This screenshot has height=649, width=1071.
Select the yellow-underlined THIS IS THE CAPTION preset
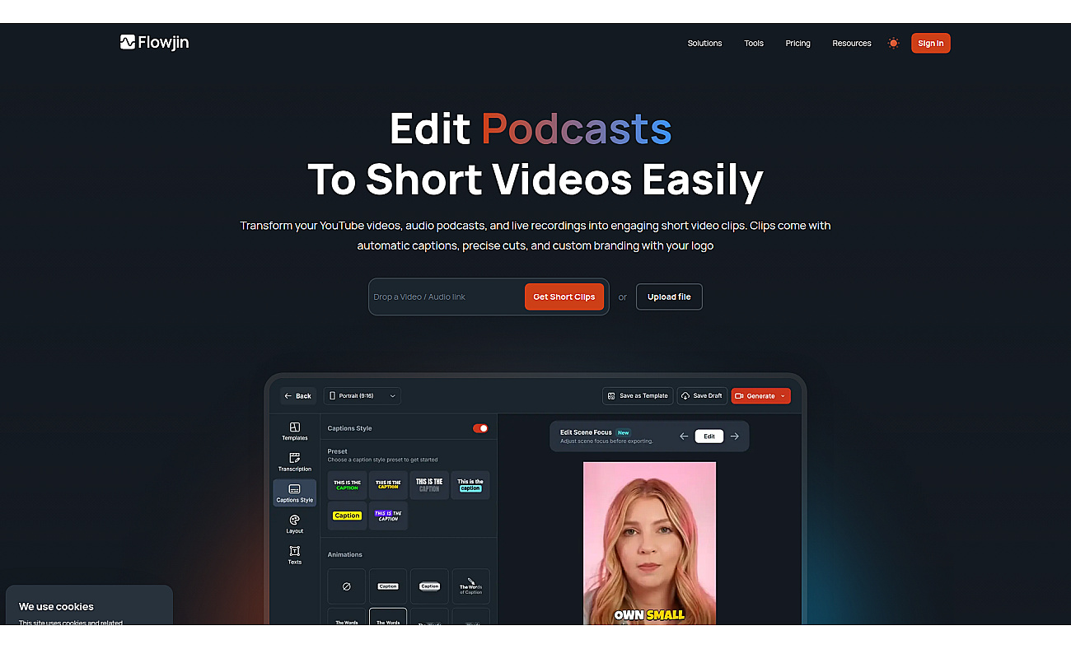pos(388,485)
